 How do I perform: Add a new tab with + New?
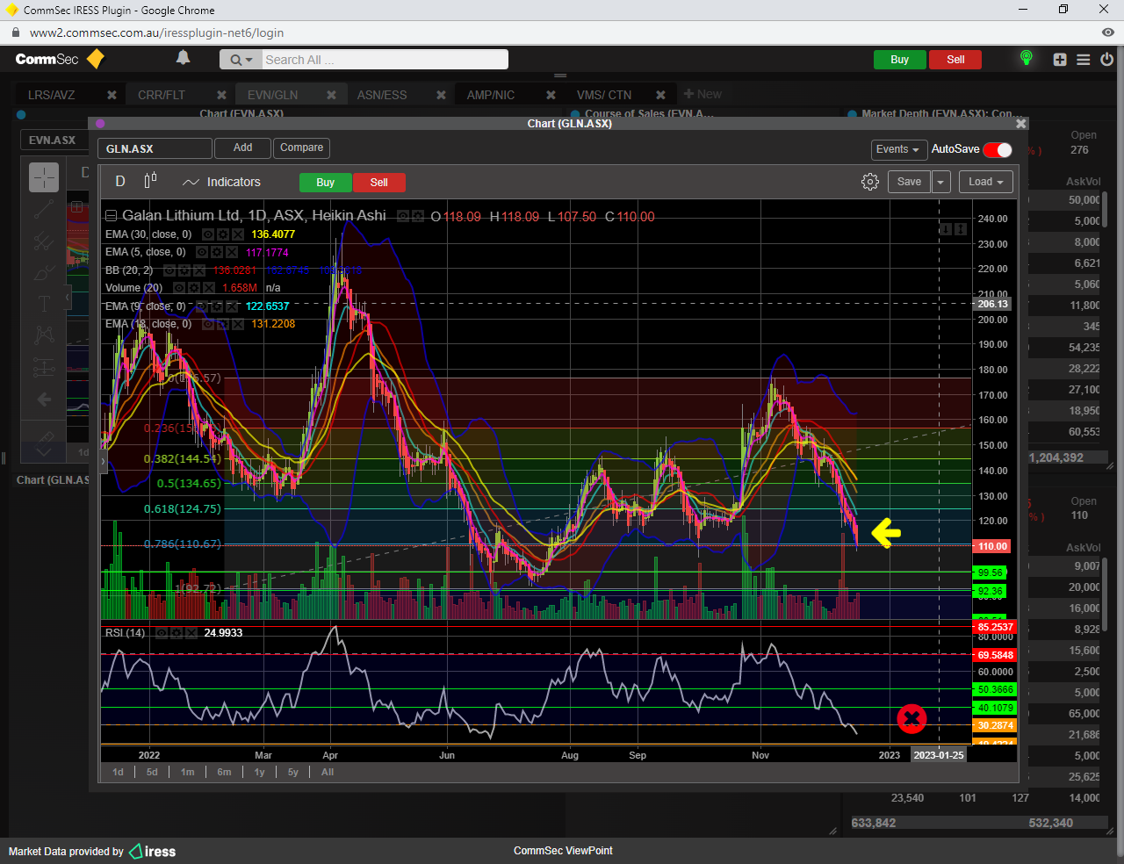click(702, 94)
